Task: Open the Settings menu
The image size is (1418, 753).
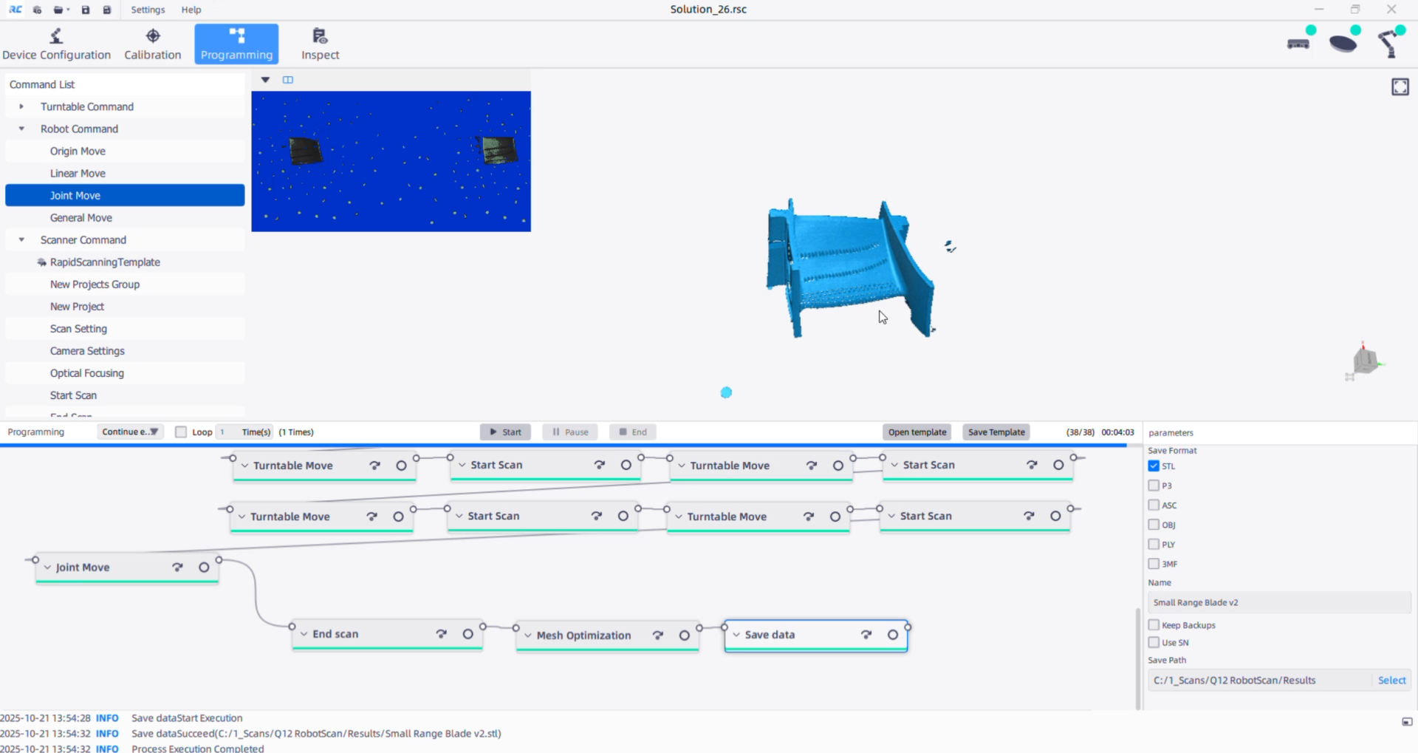Action: [x=148, y=10]
